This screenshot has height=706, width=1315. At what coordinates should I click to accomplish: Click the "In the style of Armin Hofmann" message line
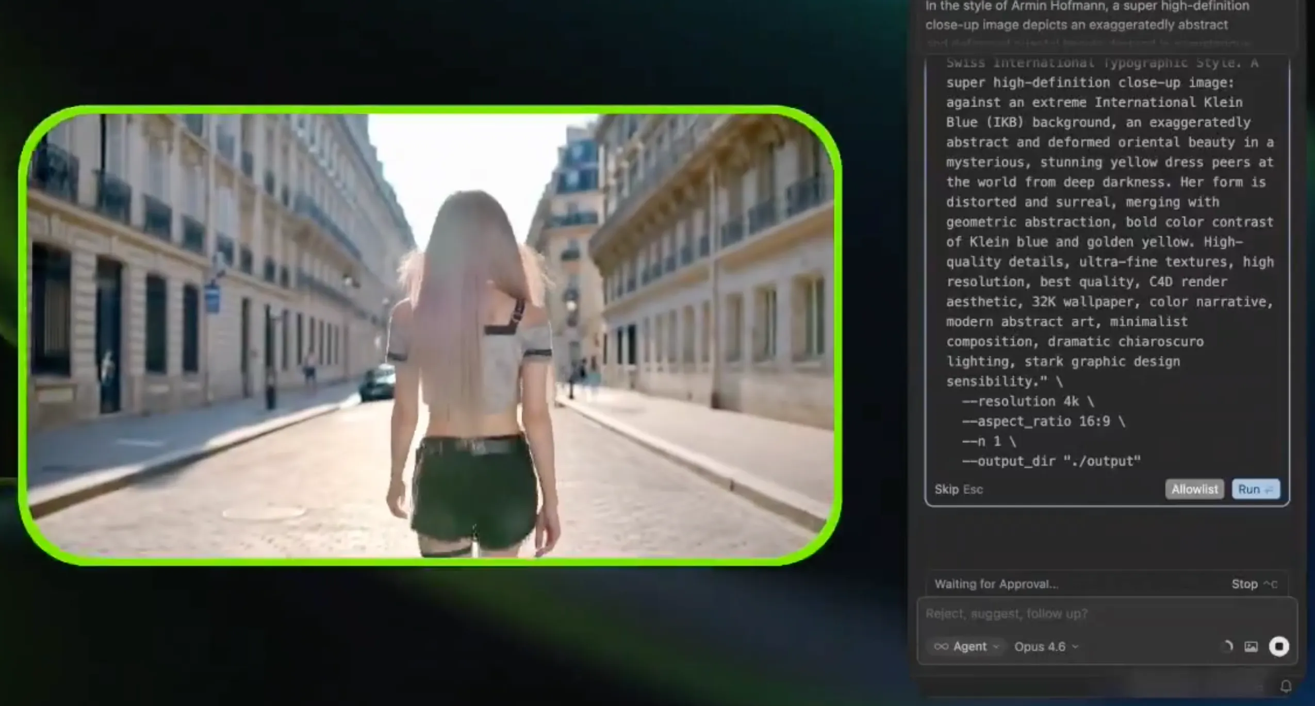point(1087,6)
